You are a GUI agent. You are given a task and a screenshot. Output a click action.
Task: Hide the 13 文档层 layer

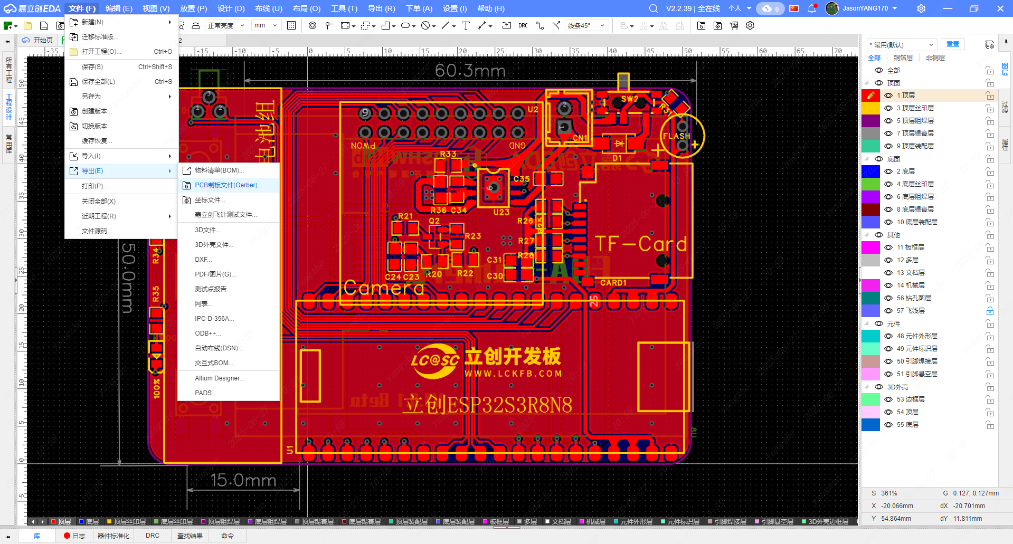tap(888, 273)
